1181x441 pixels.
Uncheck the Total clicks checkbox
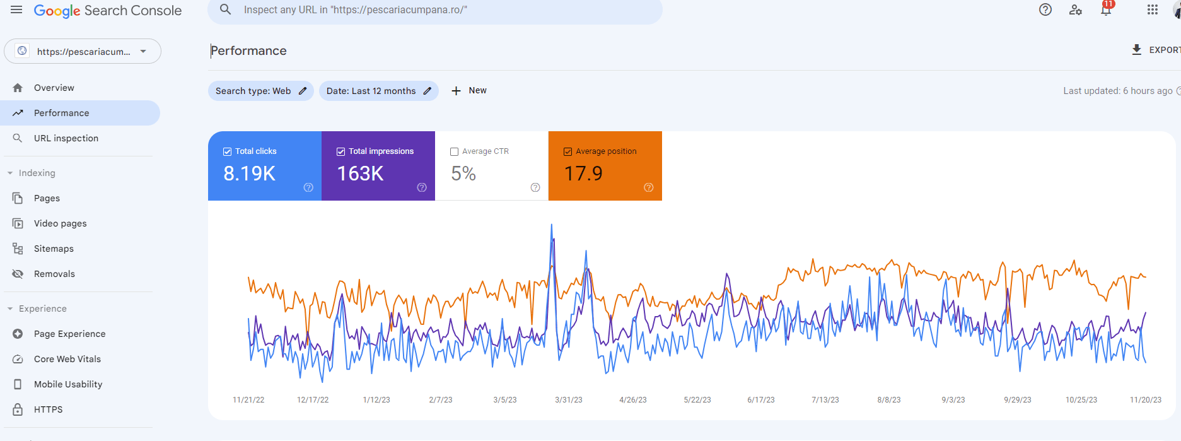pos(228,151)
